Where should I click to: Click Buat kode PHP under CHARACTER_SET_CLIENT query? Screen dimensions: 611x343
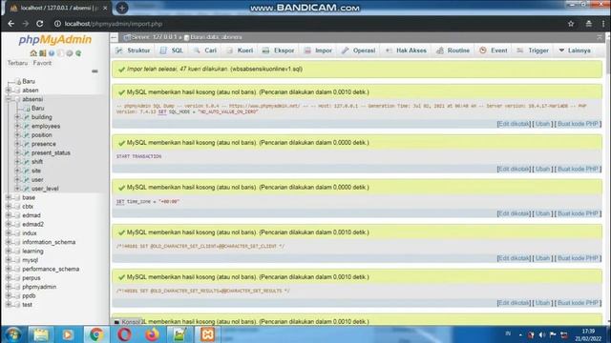click(578, 258)
